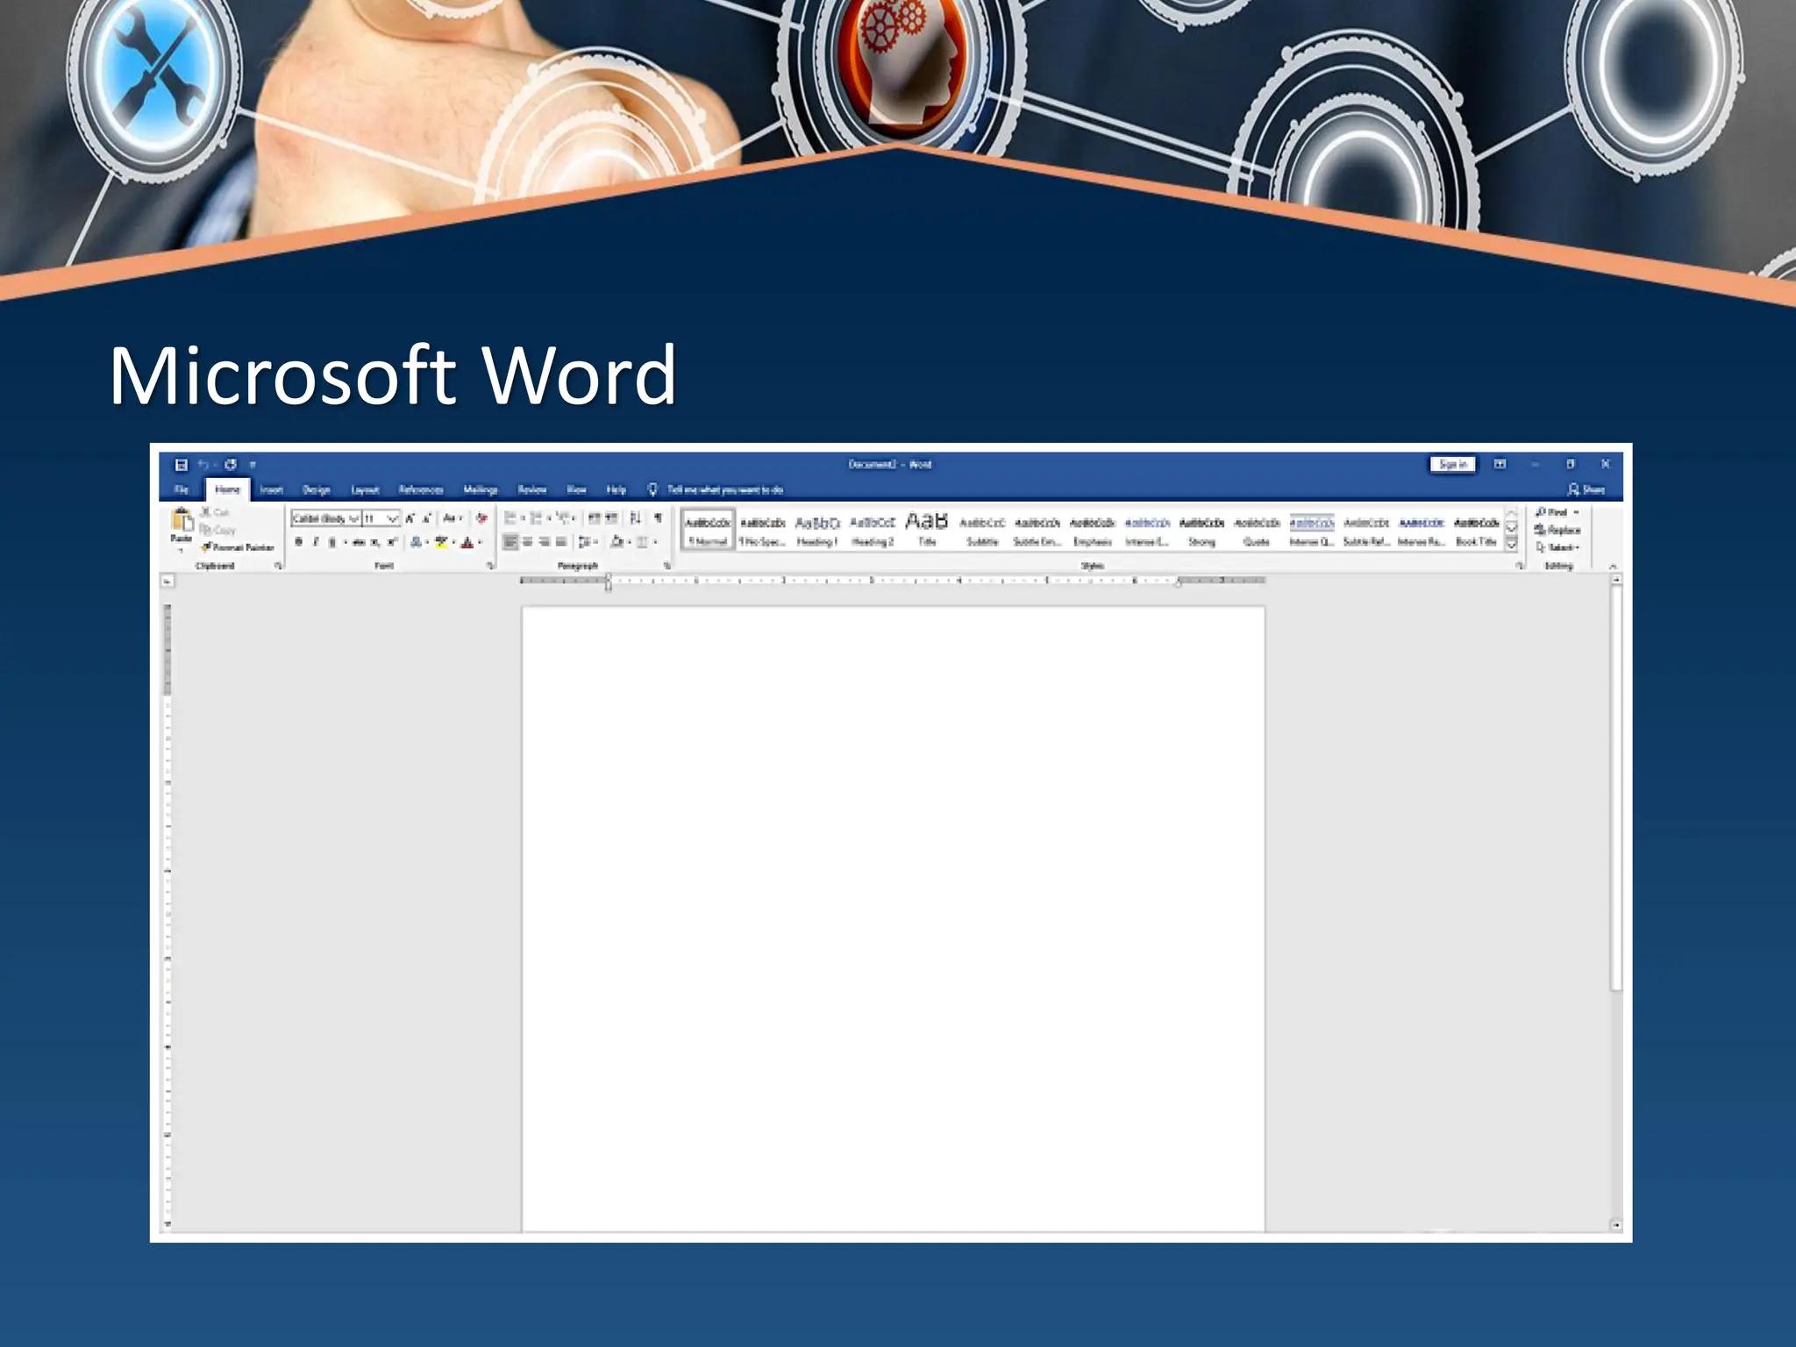The height and width of the screenshot is (1347, 1796).
Task: Click the Share button
Action: pos(1587,489)
